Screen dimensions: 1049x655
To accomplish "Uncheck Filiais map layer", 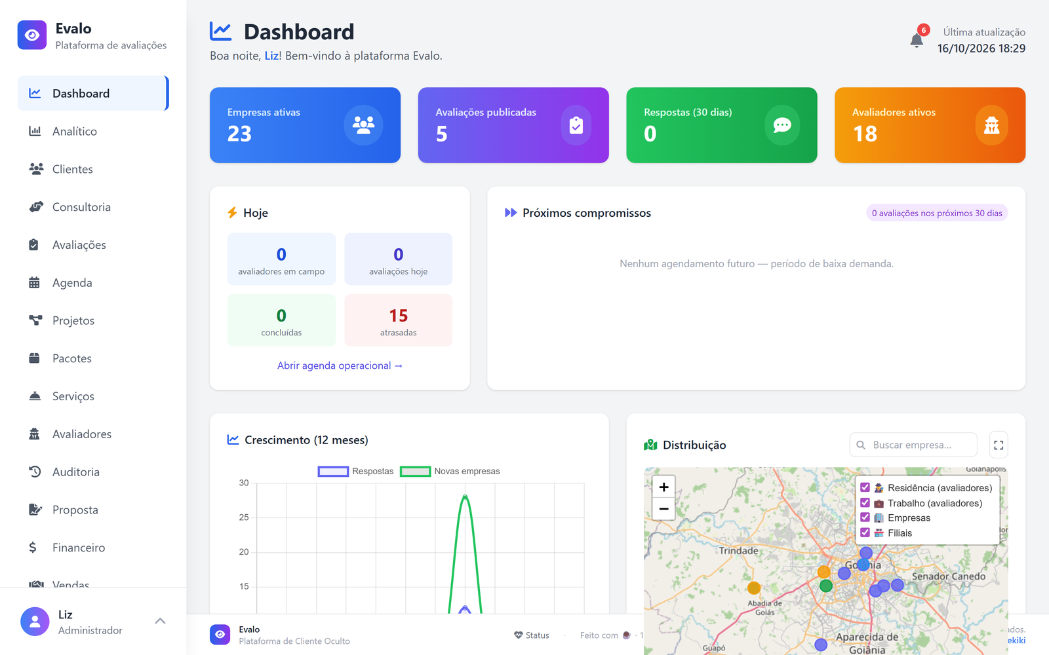I will pos(865,533).
